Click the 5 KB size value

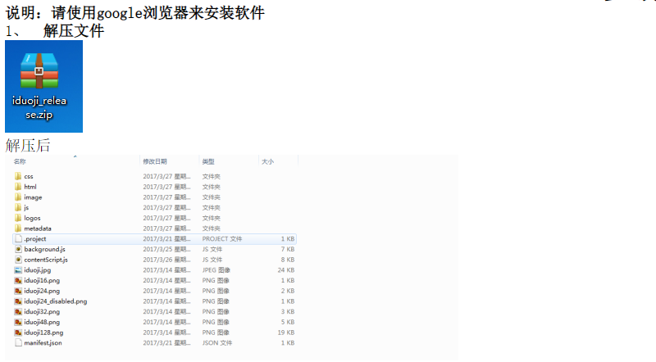point(288,323)
